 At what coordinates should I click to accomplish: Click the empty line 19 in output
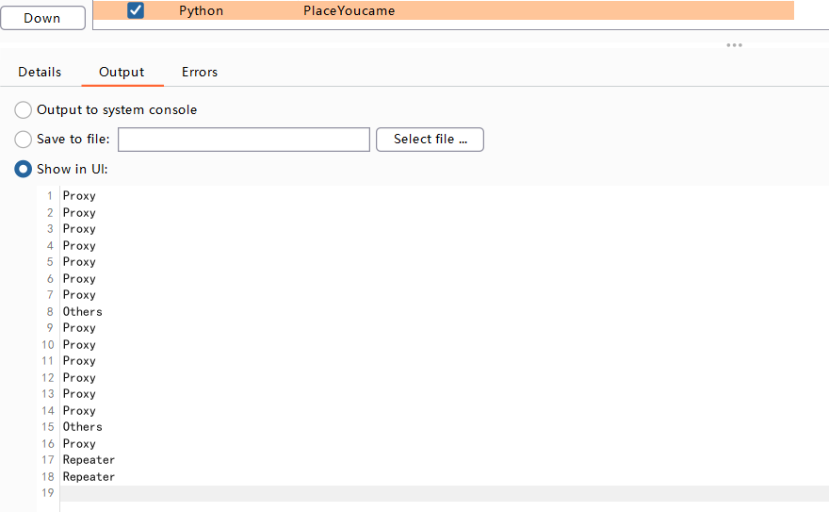(x=444, y=493)
